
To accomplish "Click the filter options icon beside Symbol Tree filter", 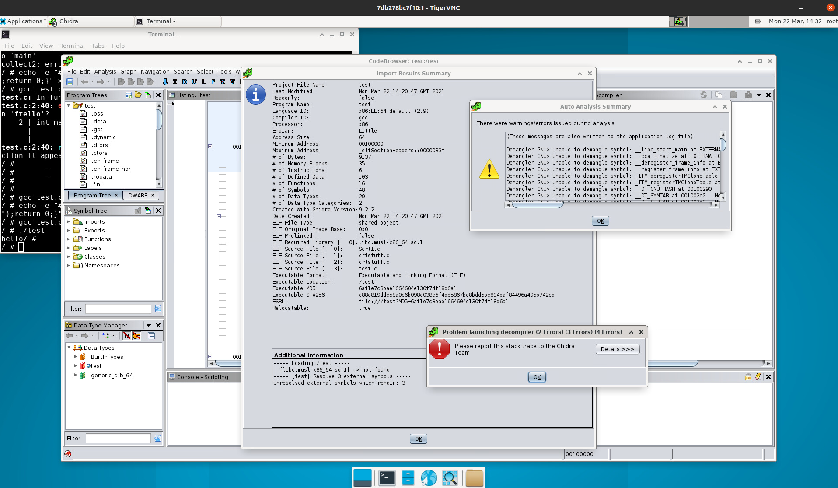I will coord(157,309).
